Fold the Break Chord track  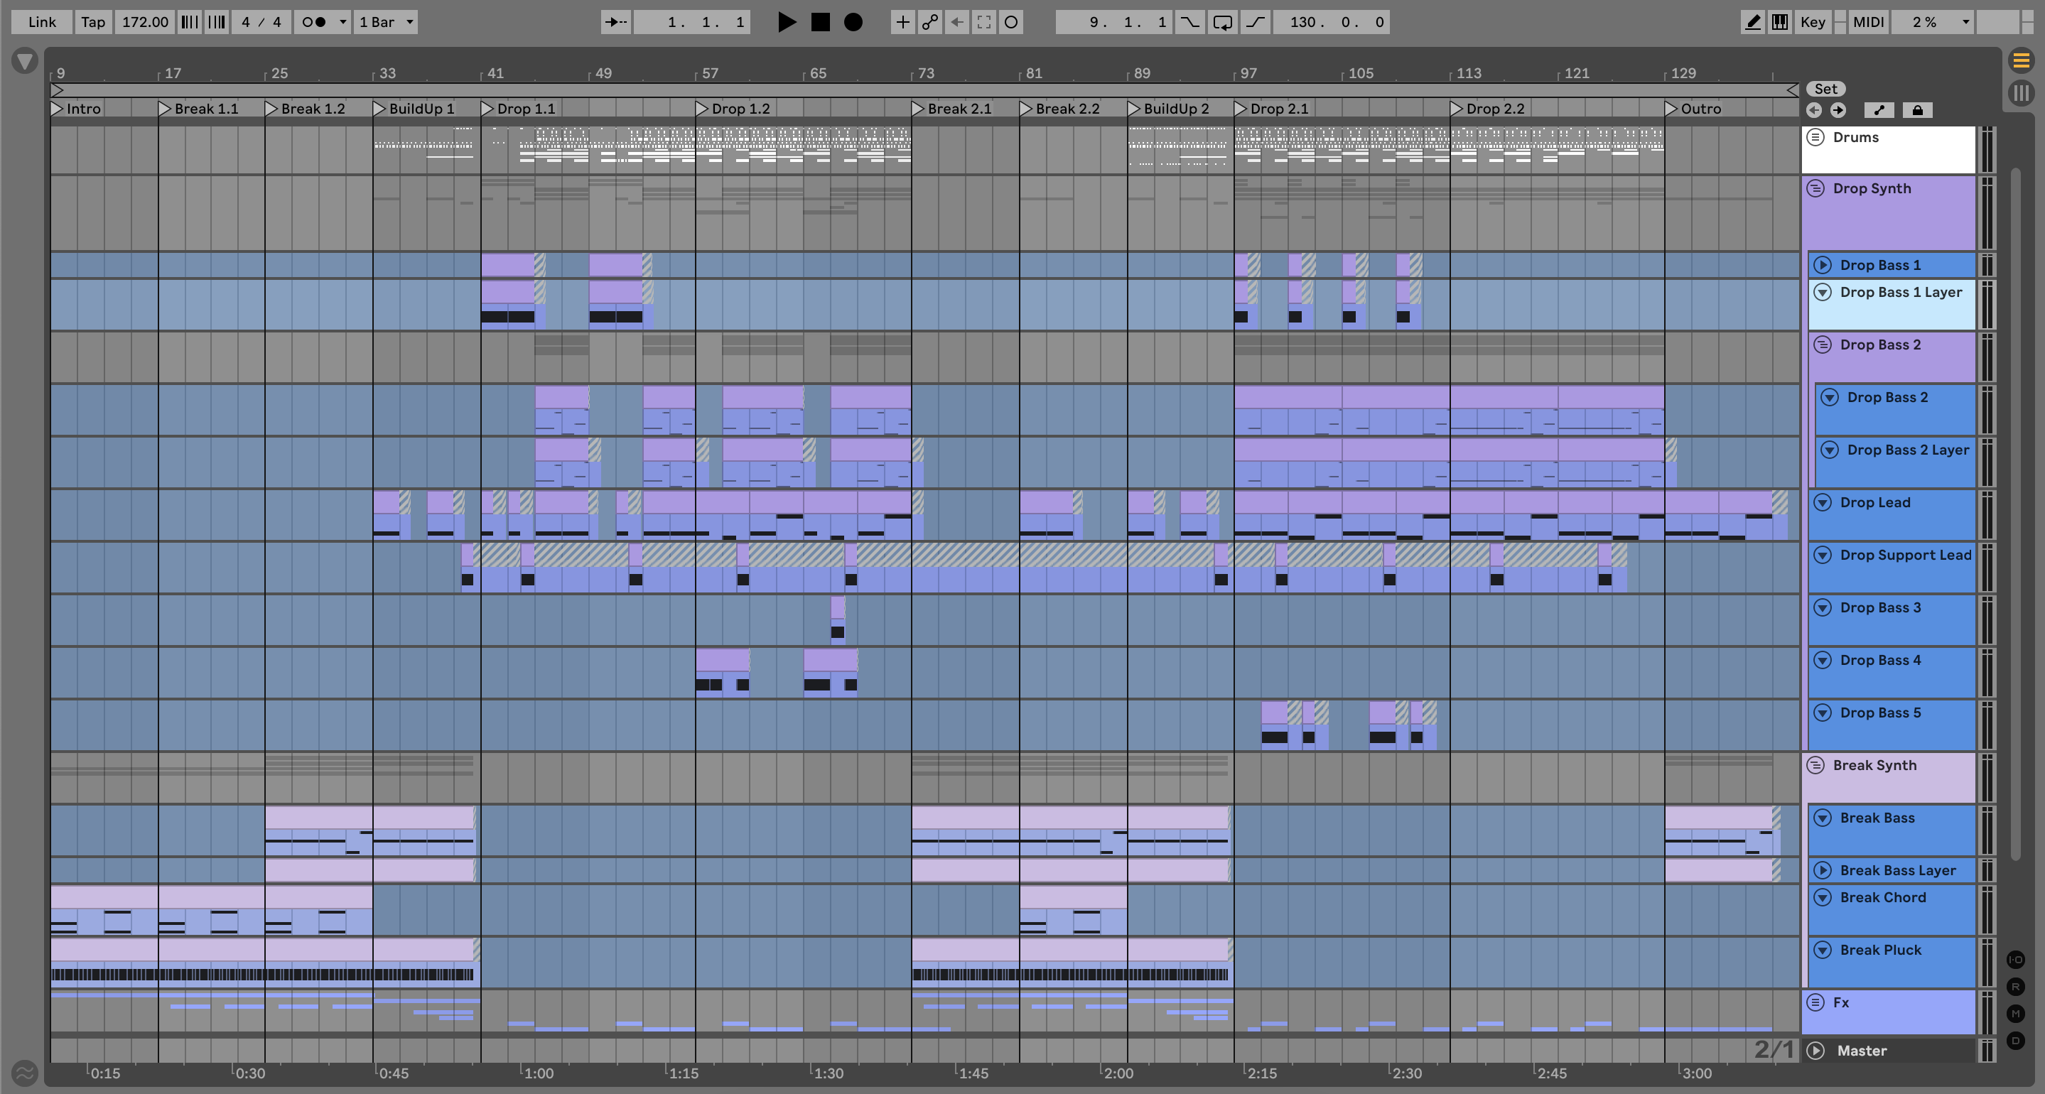click(x=1823, y=898)
